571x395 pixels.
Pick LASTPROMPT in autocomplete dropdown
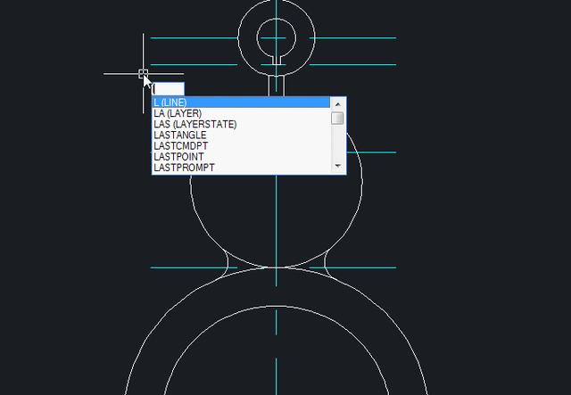[241, 168]
